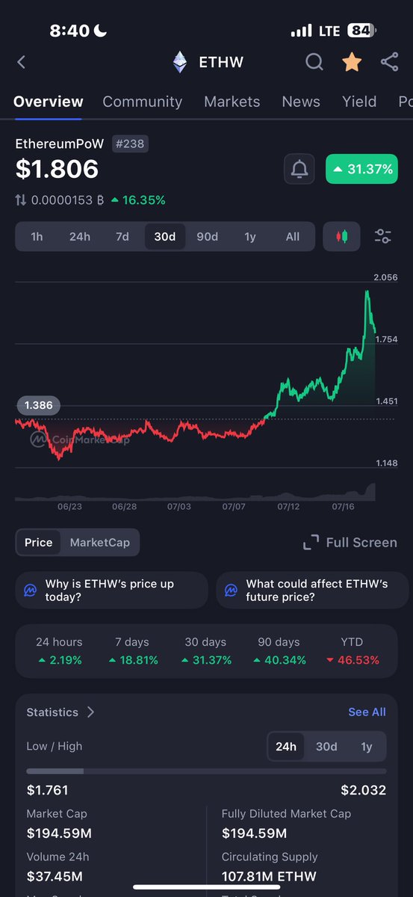Ask why ETHW's price is up today

(111, 591)
